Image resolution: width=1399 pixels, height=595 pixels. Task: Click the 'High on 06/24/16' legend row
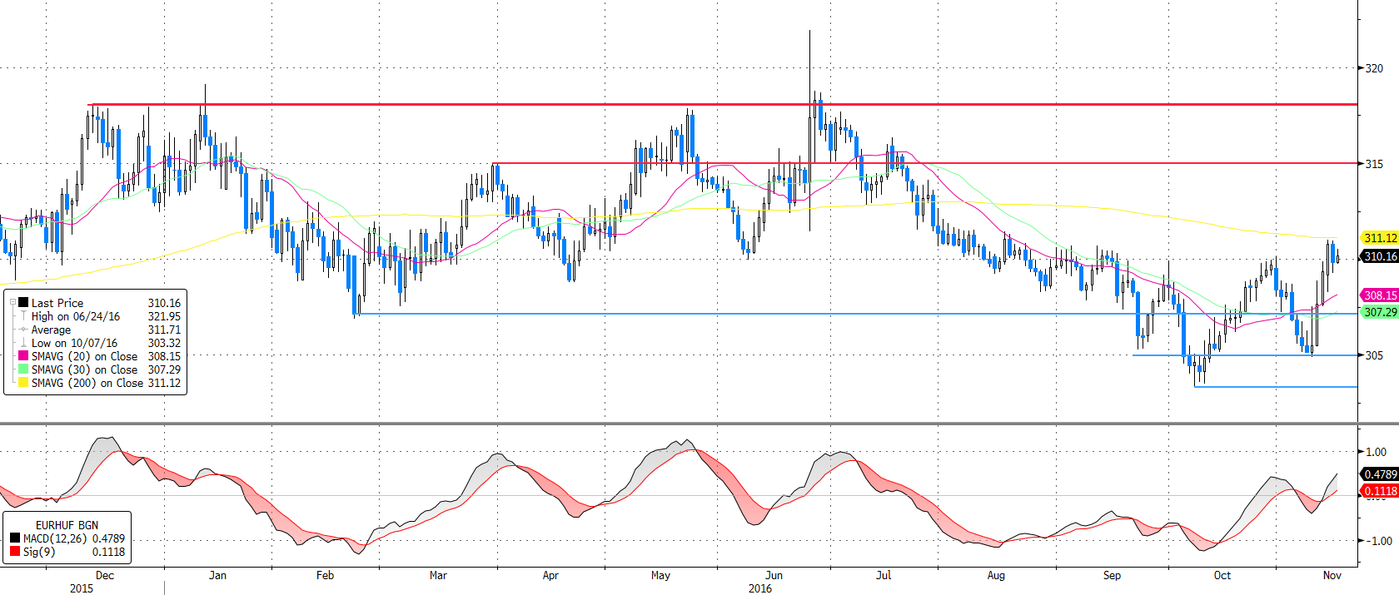(76, 316)
